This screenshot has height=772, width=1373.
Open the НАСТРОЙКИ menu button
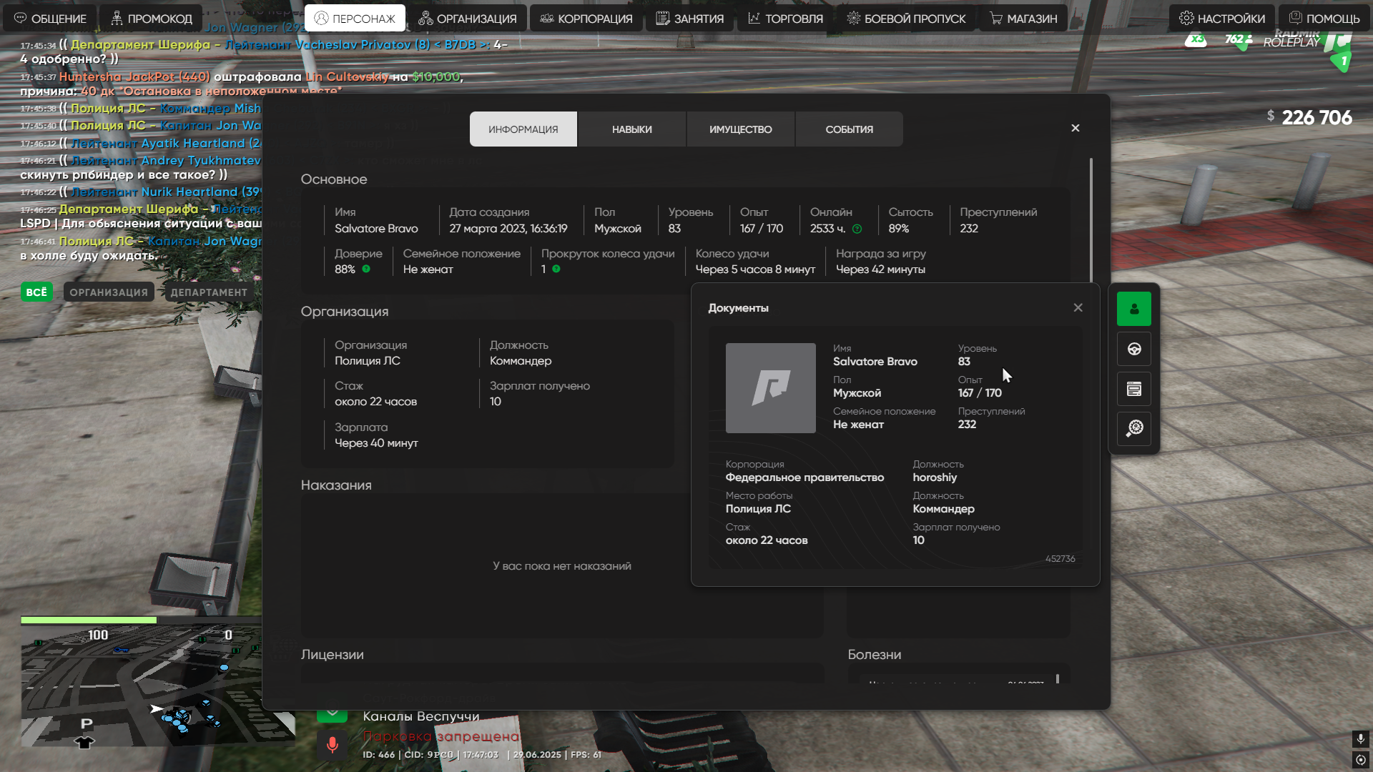(x=1221, y=19)
